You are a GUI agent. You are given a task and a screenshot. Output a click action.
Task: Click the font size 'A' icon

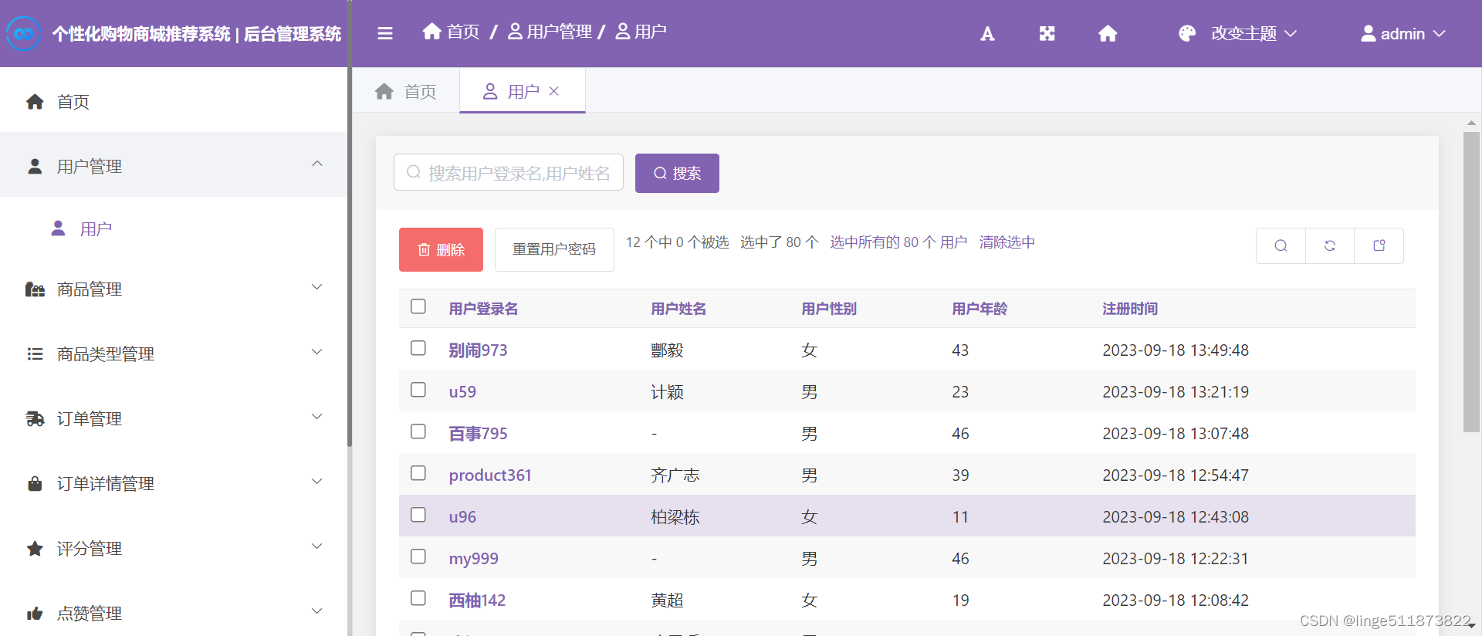[987, 33]
